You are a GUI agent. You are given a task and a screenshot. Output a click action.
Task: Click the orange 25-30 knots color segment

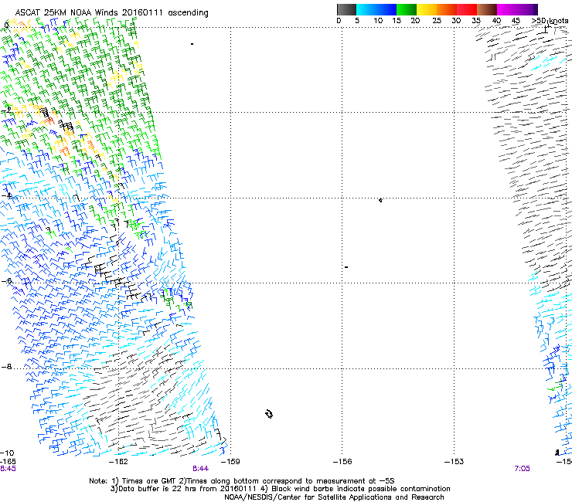[447, 9]
